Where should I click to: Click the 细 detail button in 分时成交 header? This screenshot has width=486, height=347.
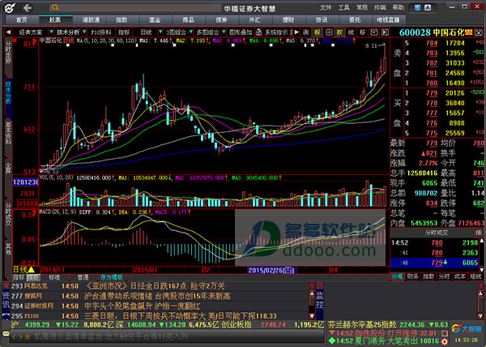[x=478, y=232]
